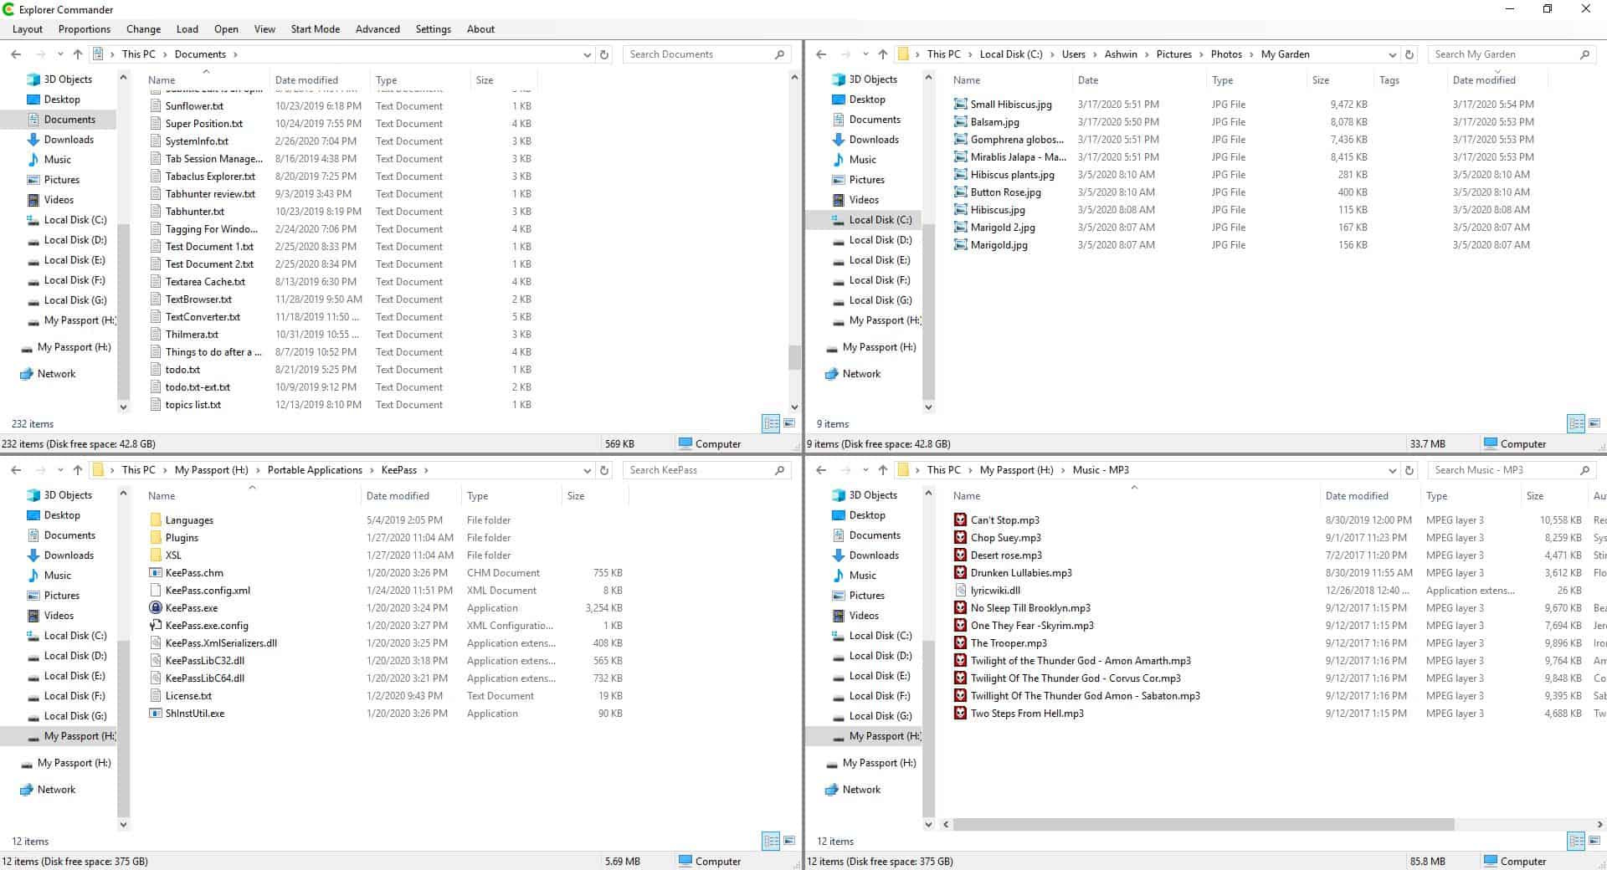Expand address dropdown in Music - MP3 pane

(x=1392, y=470)
